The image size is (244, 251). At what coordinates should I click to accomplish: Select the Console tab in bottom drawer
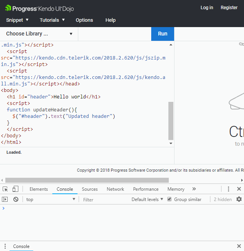[x=21, y=246]
